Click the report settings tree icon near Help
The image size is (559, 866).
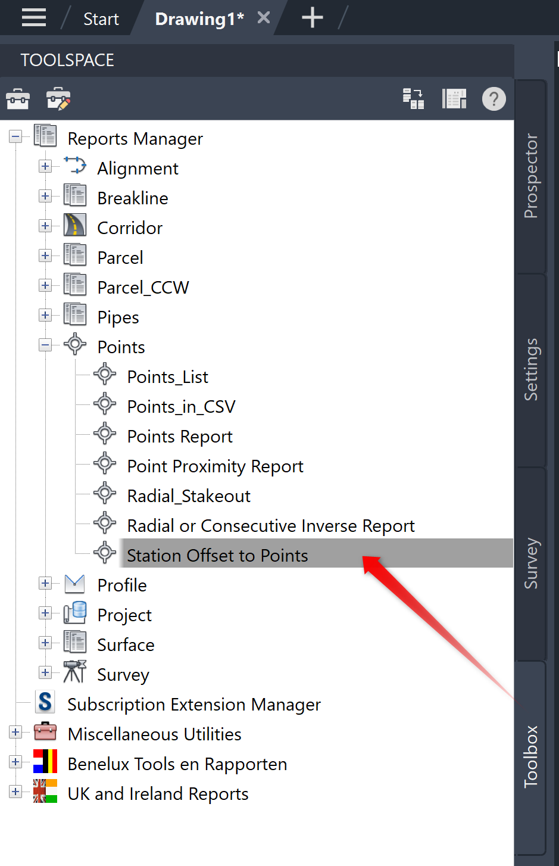(x=413, y=99)
